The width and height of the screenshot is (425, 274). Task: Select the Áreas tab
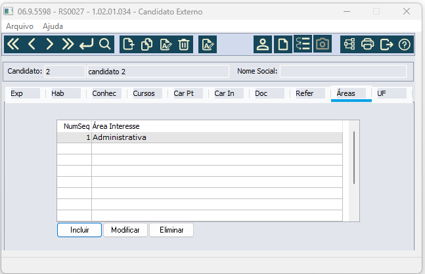click(x=351, y=93)
